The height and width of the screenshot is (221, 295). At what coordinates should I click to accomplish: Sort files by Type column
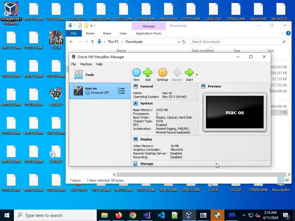[x=237, y=51]
